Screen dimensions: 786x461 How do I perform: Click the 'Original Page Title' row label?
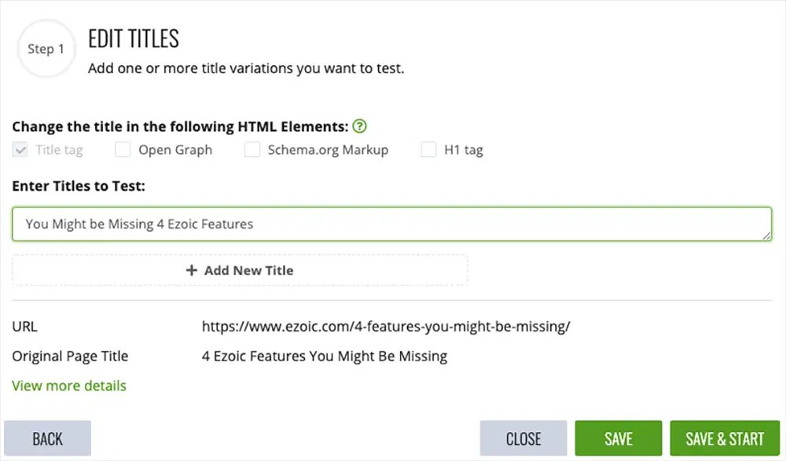[x=70, y=357]
